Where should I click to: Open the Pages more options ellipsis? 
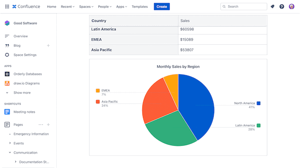[41, 125]
